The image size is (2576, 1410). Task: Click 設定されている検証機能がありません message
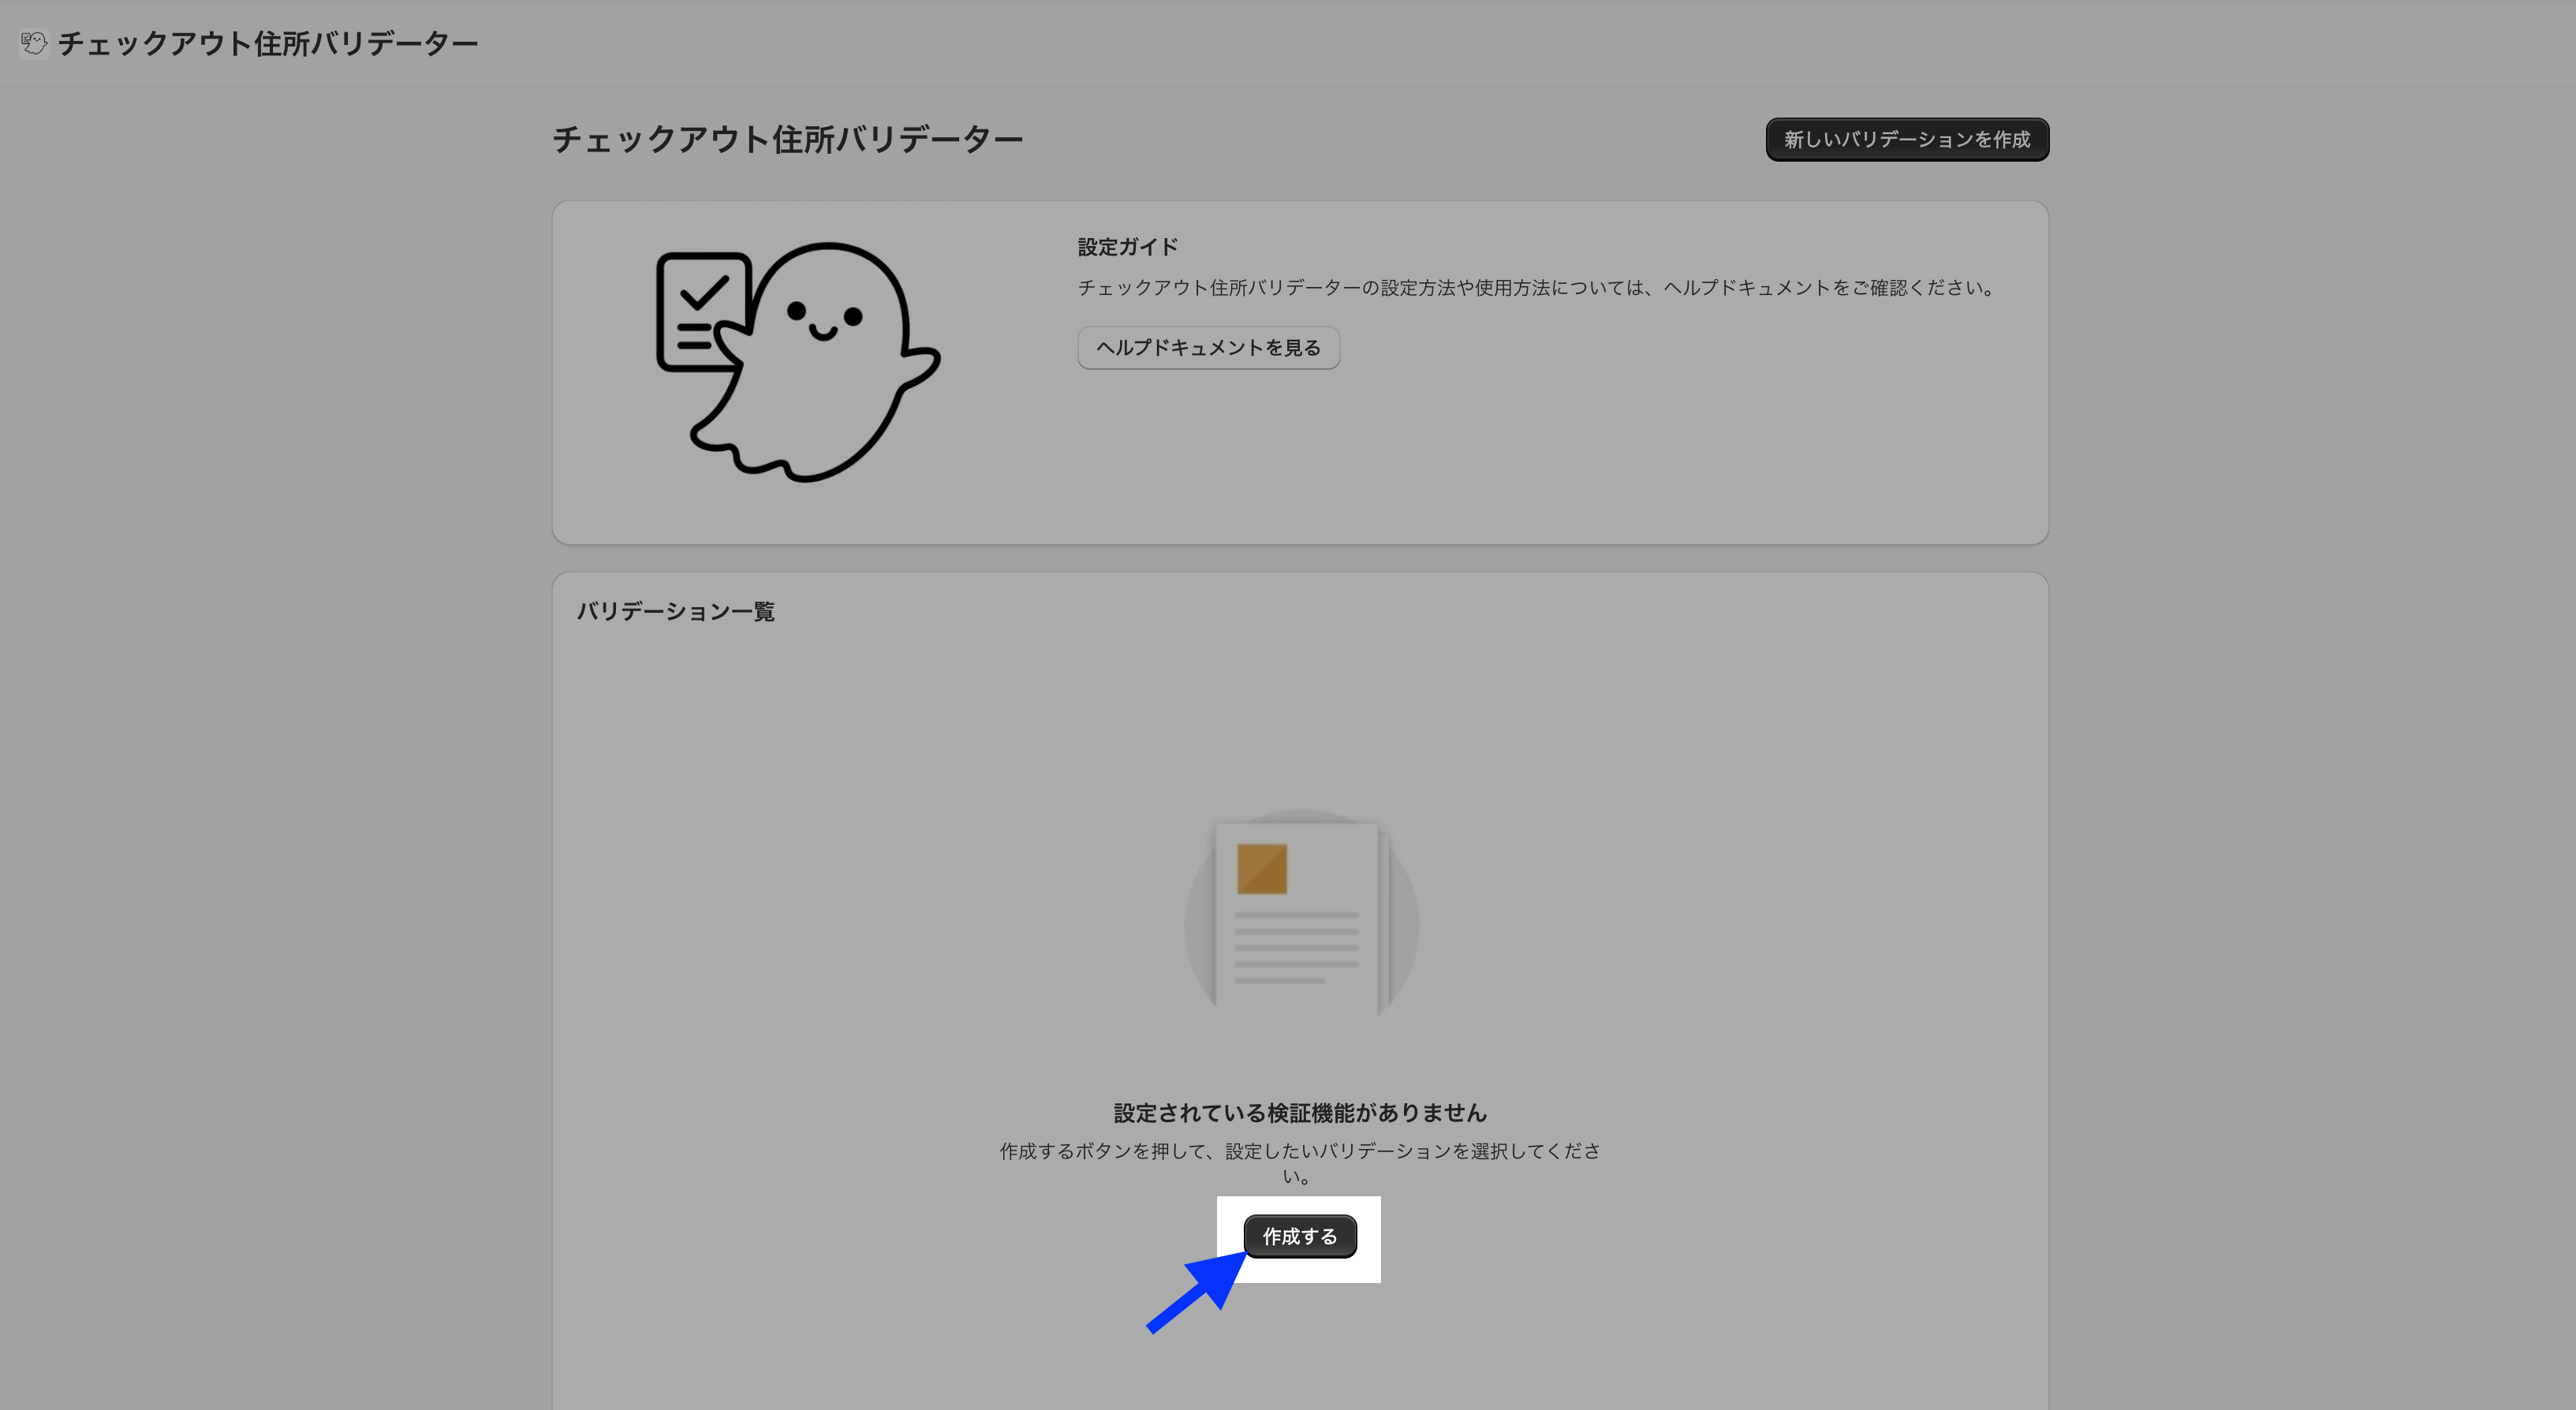(x=1299, y=1112)
